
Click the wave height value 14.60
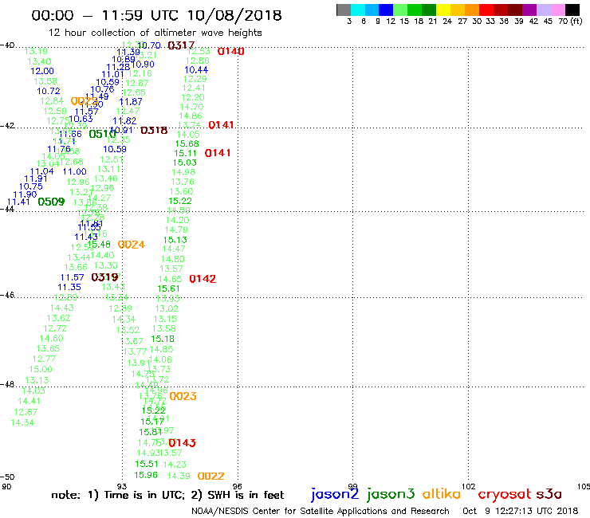52,339
